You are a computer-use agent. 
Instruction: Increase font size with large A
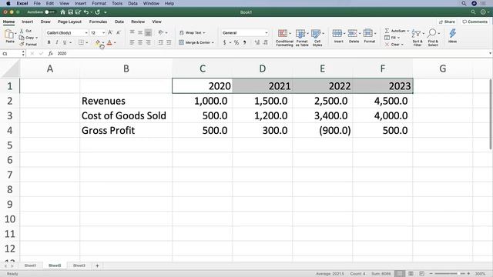110,32
